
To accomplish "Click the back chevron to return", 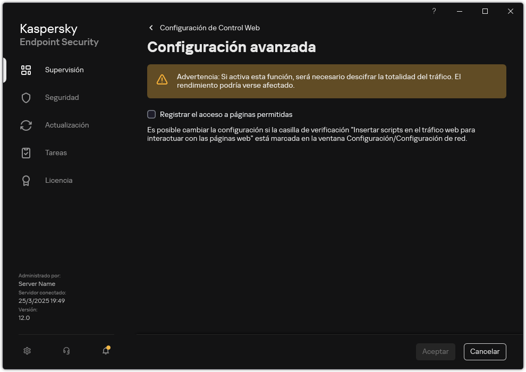I will tap(150, 27).
